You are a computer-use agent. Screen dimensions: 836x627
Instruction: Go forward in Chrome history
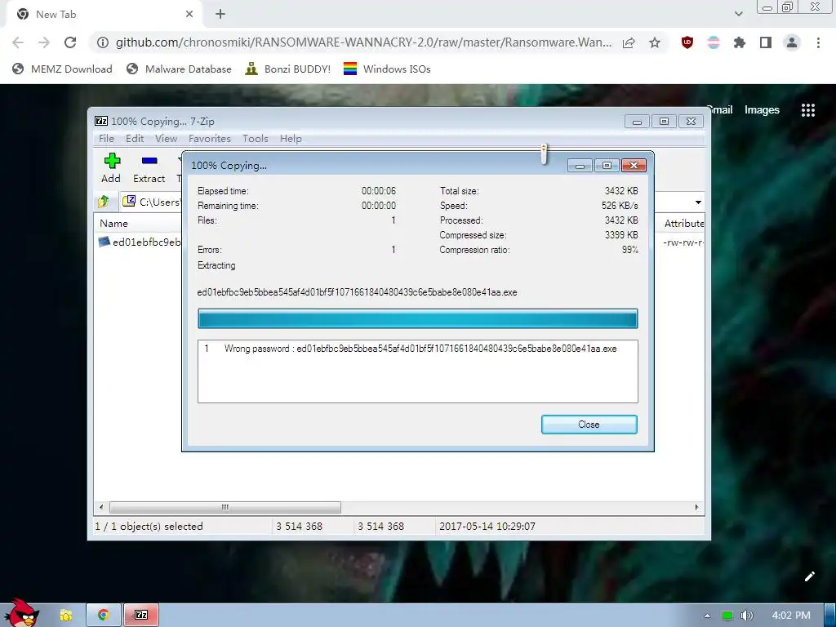[x=44, y=42]
